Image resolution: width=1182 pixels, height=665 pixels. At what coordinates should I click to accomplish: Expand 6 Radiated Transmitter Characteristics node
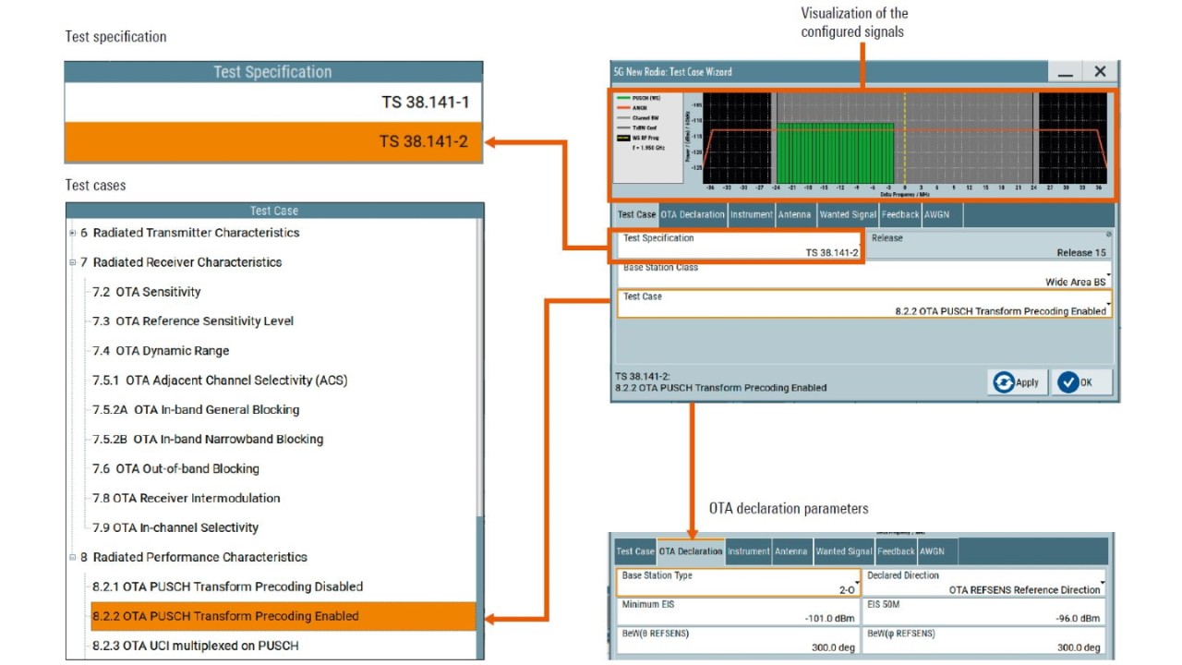(73, 233)
